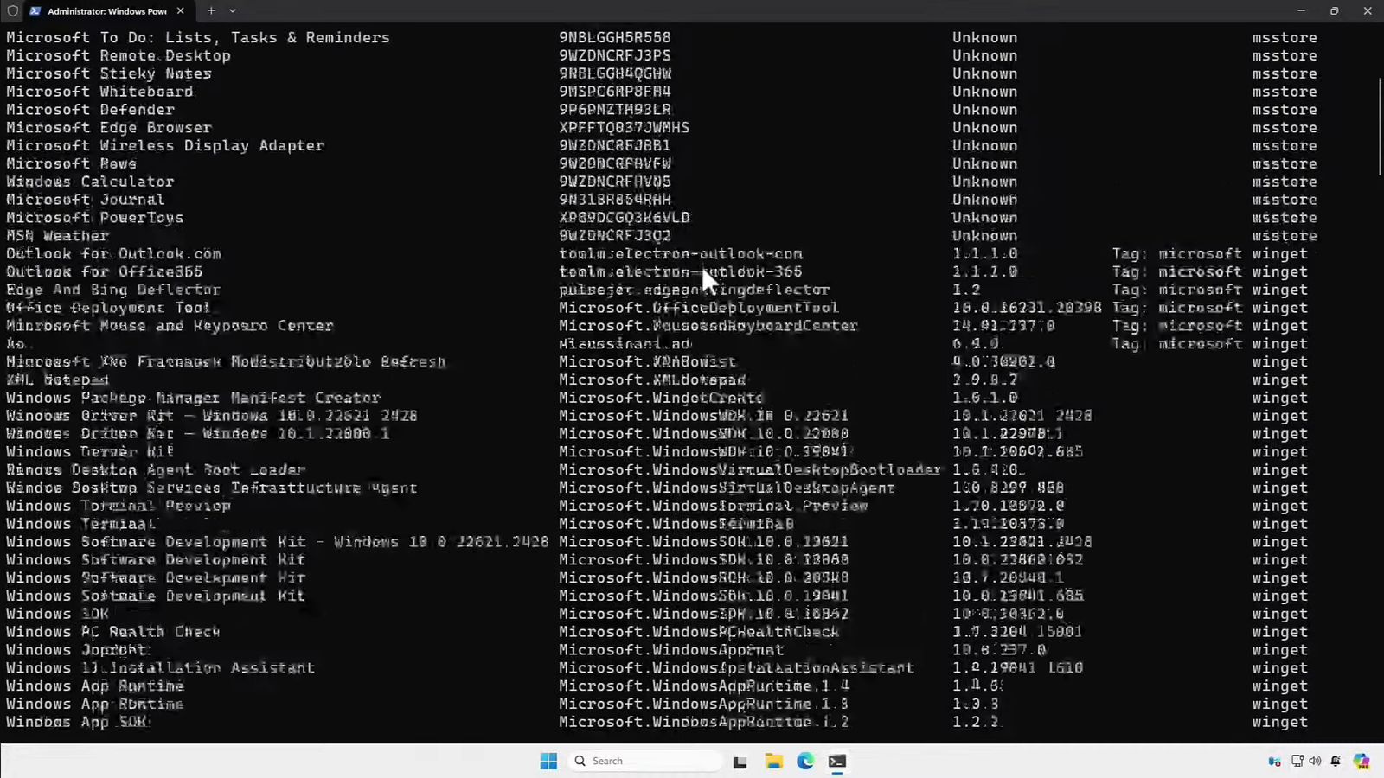Open Microsoft Edge from the taskbar
Screen dimensions: 1384x778
coord(805,761)
